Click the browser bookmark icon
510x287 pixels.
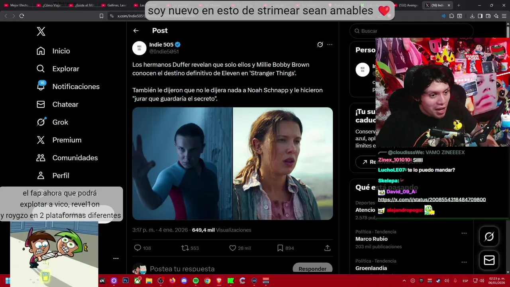[x=101, y=16]
